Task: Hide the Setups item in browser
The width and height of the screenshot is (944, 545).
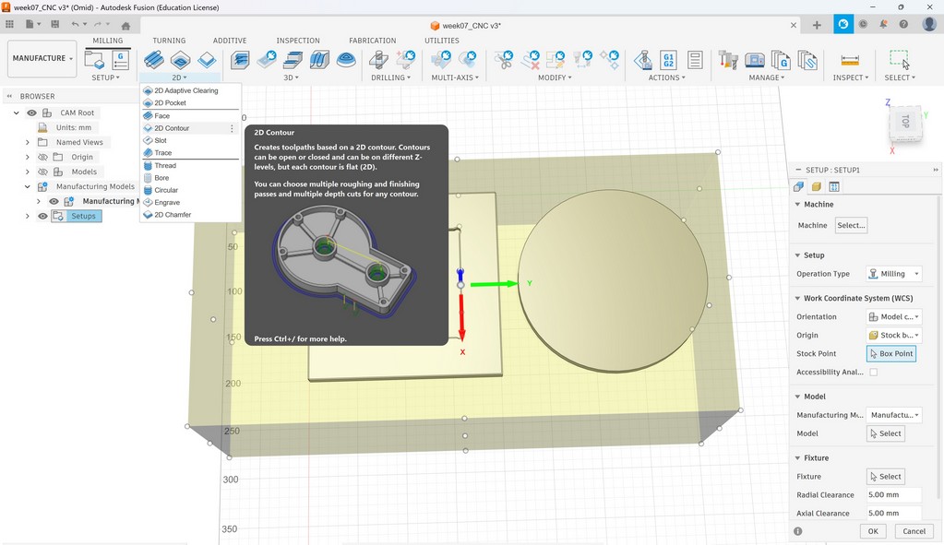Action: pos(42,216)
